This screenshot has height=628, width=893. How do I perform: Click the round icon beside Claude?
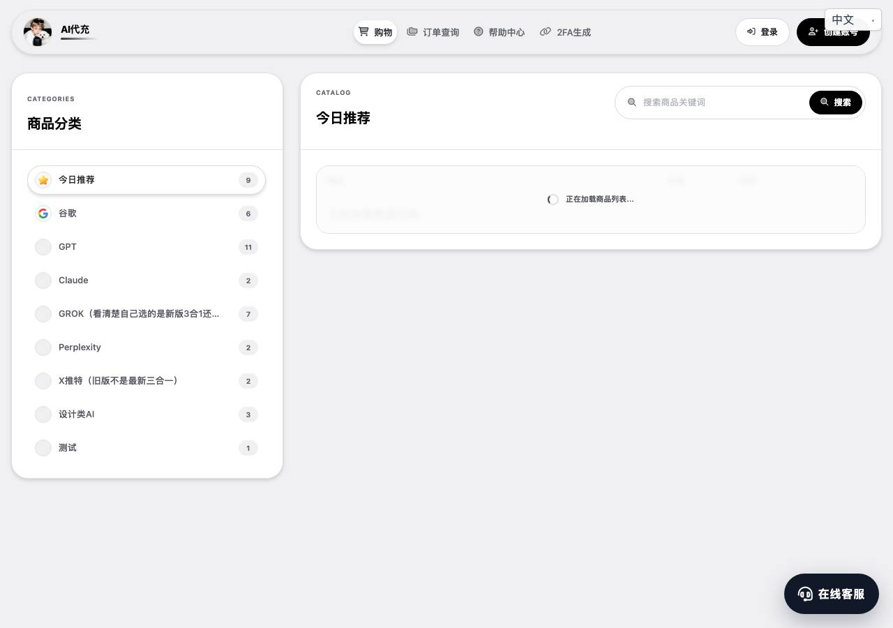pyautogui.click(x=43, y=281)
